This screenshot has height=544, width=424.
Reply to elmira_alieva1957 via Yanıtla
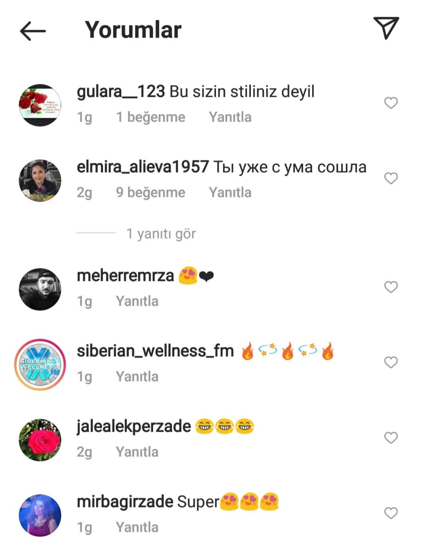[x=230, y=193]
